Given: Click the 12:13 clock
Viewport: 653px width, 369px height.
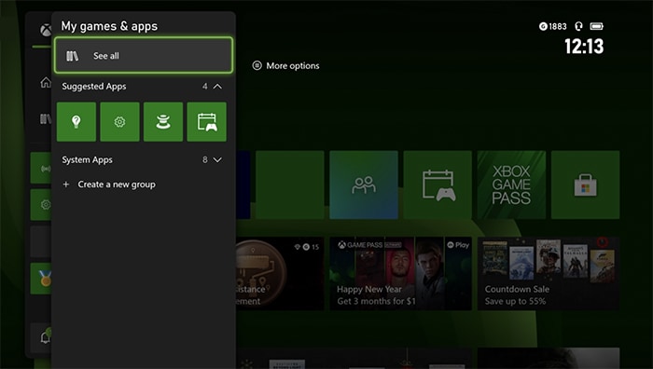Looking at the screenshot, I should click(x=584, y=47).
